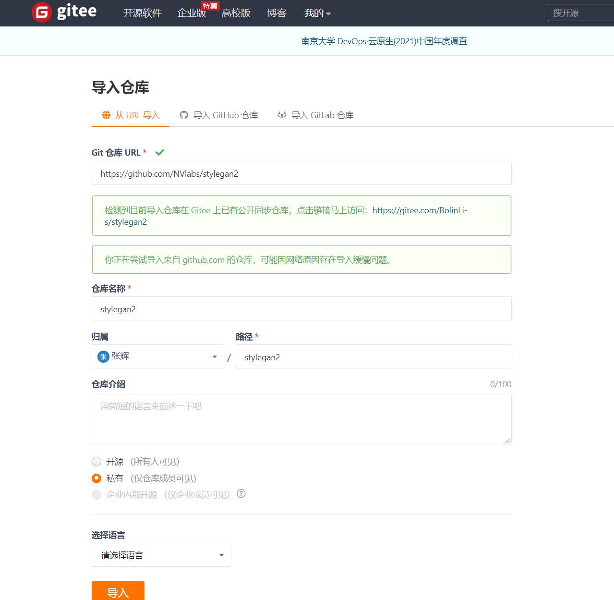Click the 特惠 badge on 企业版
Viewport: 614px width, 600px height.
point(210,6)
